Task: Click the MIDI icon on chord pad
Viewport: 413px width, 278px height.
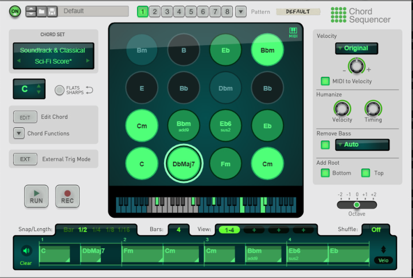Action: (293, 32)
